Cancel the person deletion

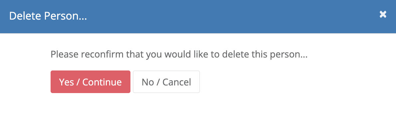click(166, 82)
